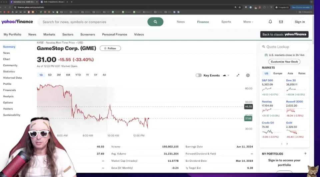The image size is (320, 177).
Task: Open the Markets nav item
Action: (x=49, y=34)
